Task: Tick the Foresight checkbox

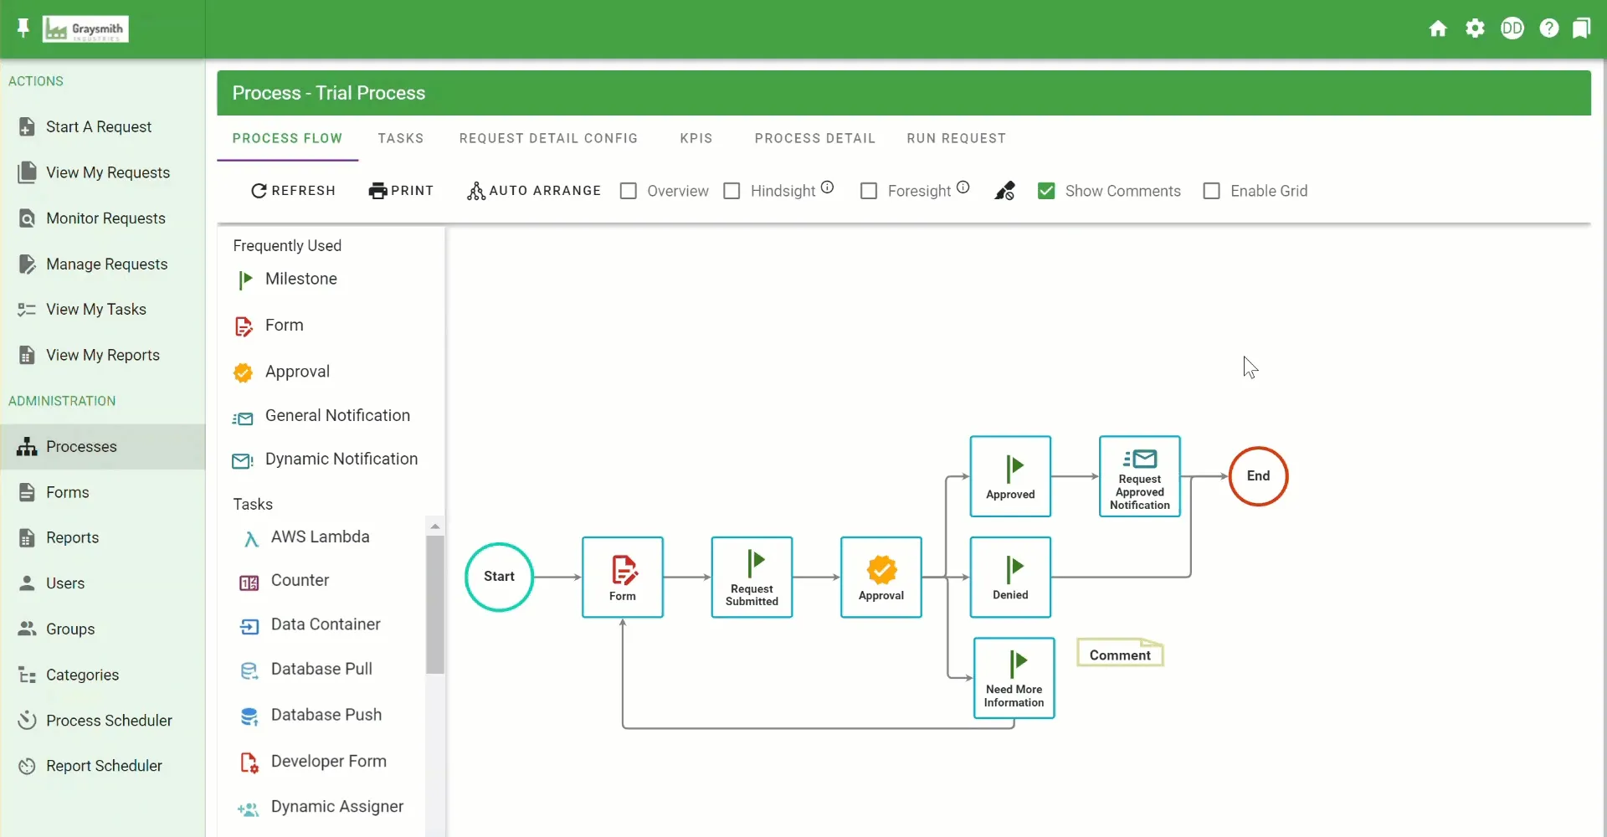Action: [x=869, y=192]
